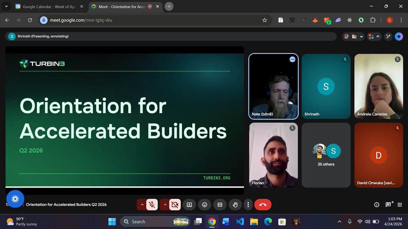Click the disabled host controls icon

tap(354, 37)
